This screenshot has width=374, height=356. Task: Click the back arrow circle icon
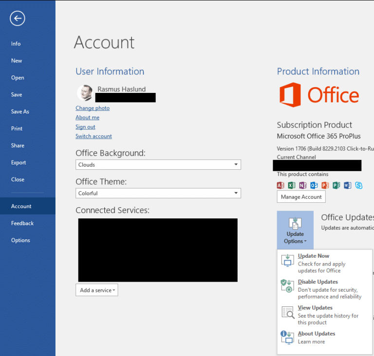(18, 18)
